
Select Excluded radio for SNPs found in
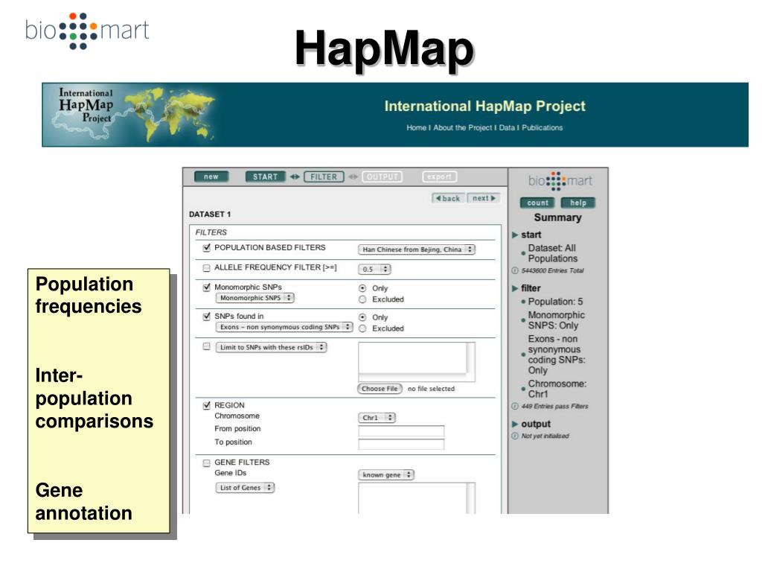(362, 328)
